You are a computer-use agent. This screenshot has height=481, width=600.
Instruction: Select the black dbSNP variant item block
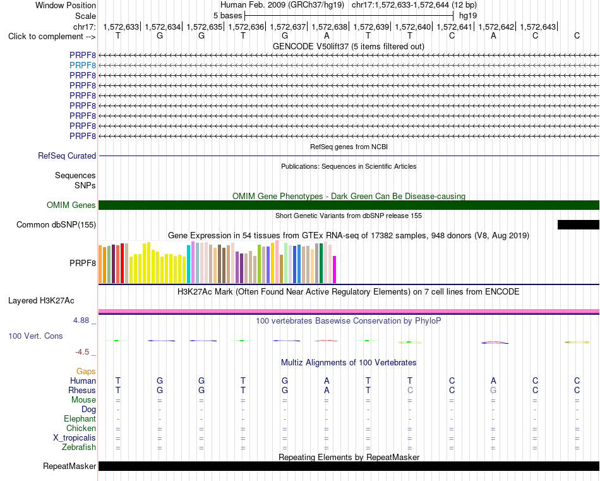578,225
